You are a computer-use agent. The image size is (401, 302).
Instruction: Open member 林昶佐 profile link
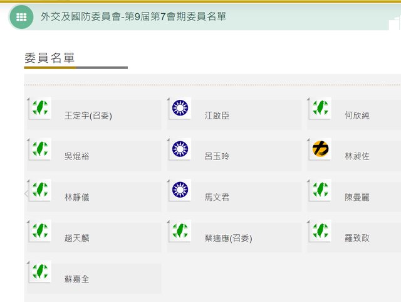click(x=357, y=156)
